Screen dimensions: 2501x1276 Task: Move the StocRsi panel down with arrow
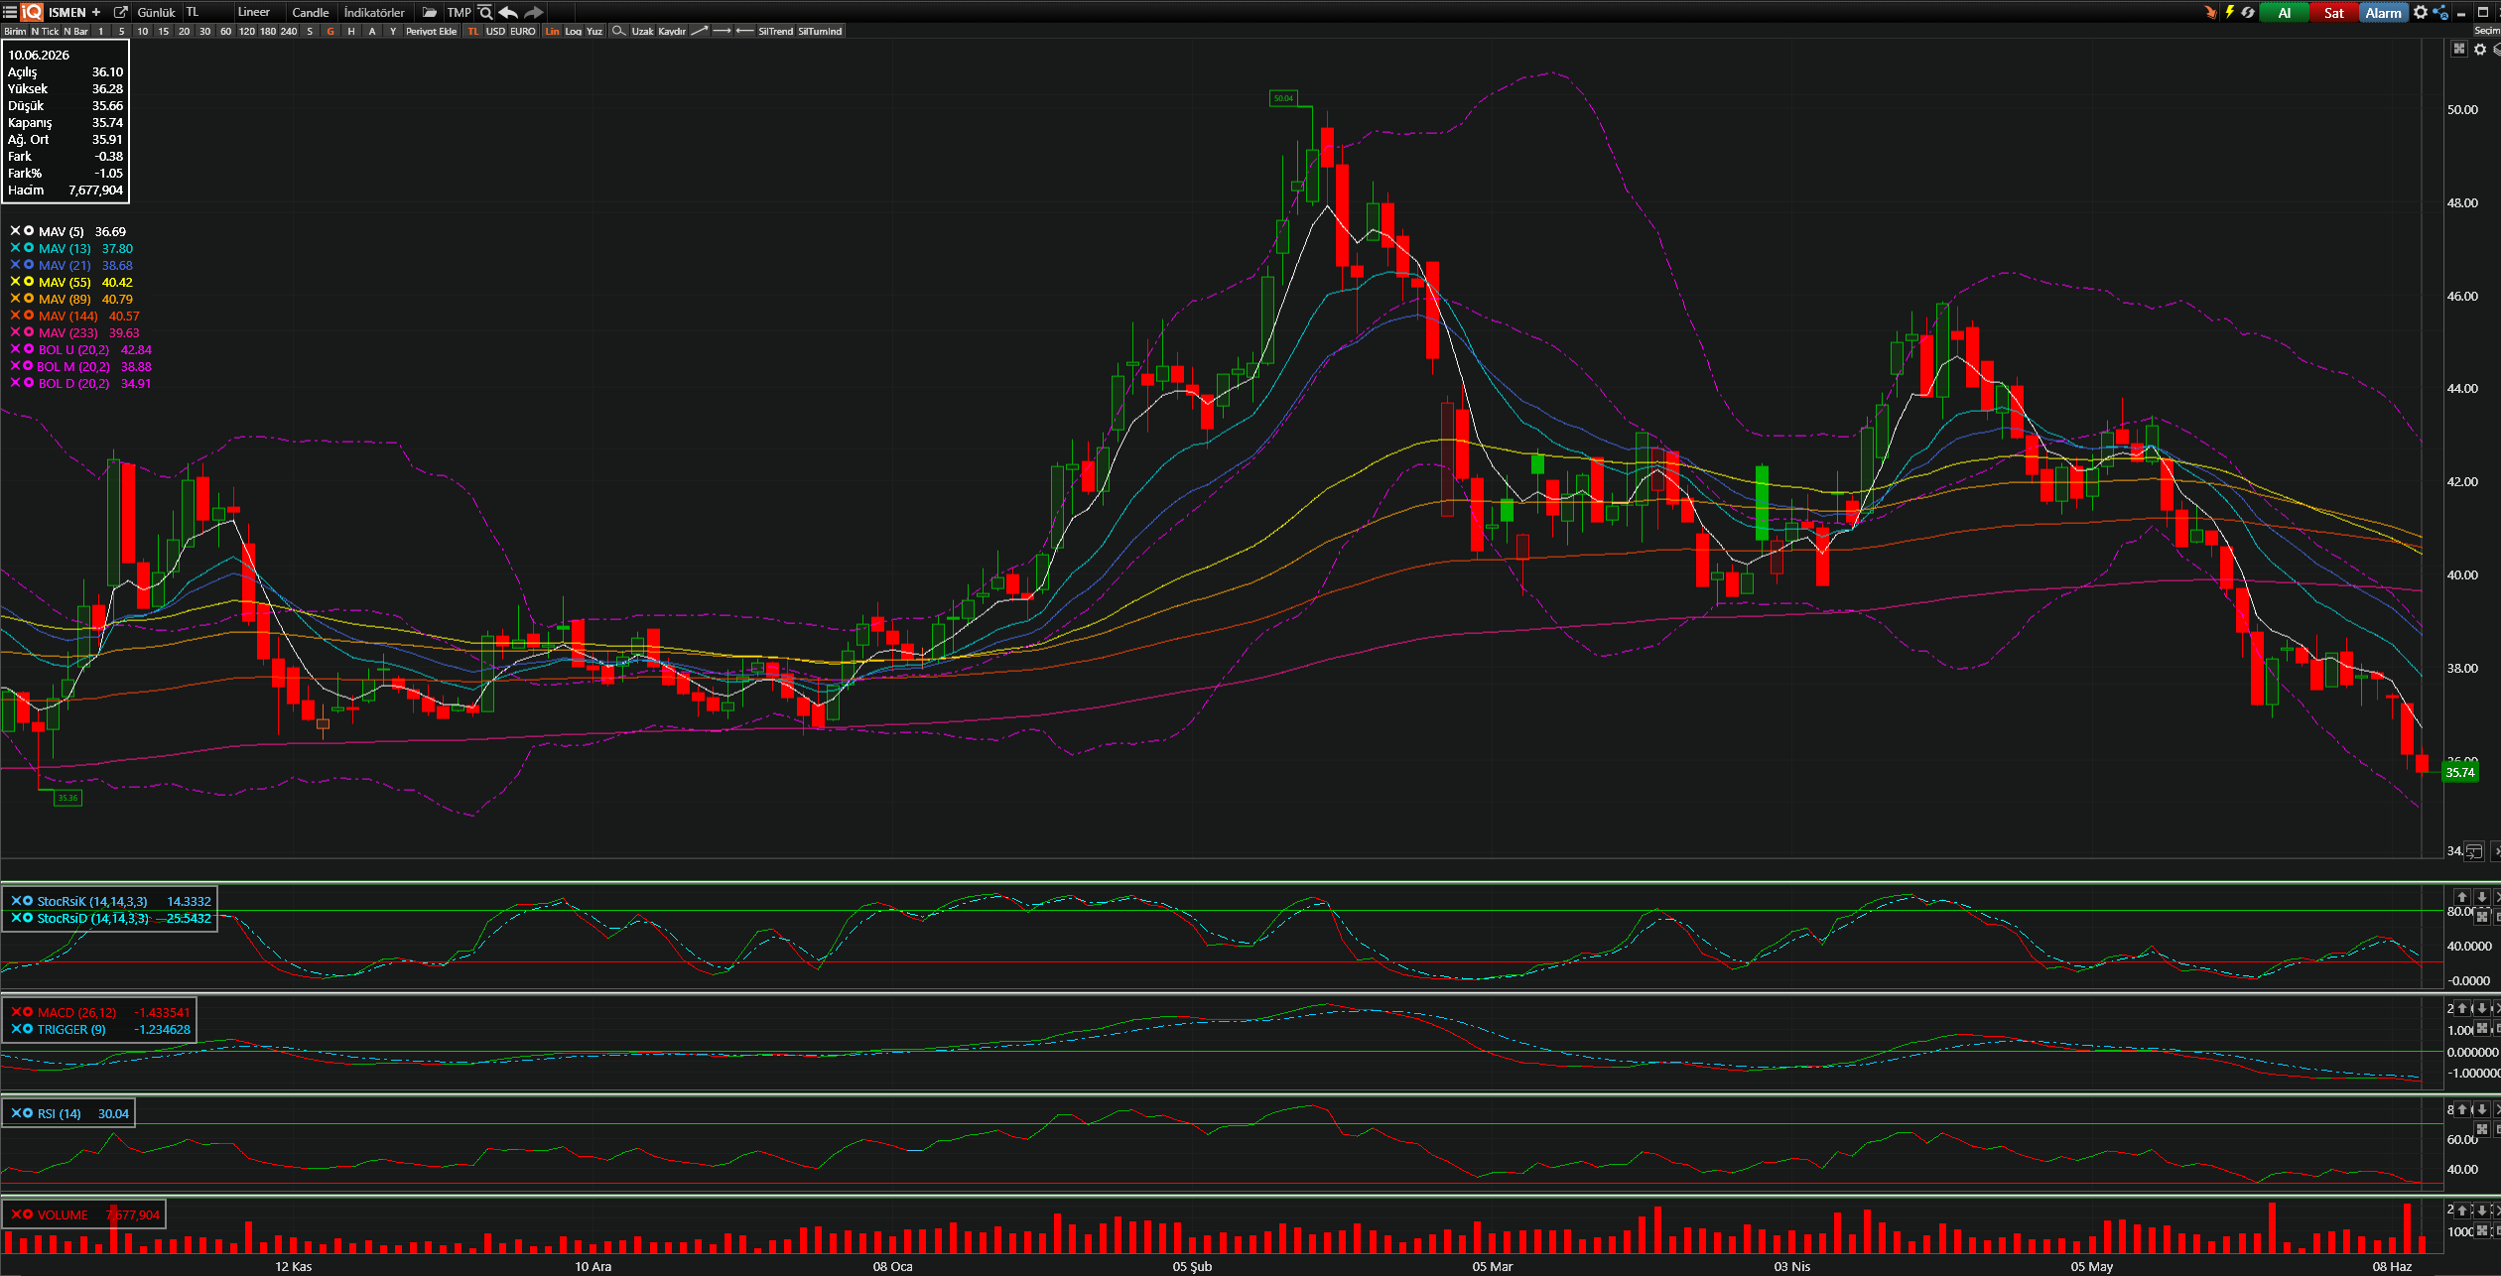click(2481, 897)
